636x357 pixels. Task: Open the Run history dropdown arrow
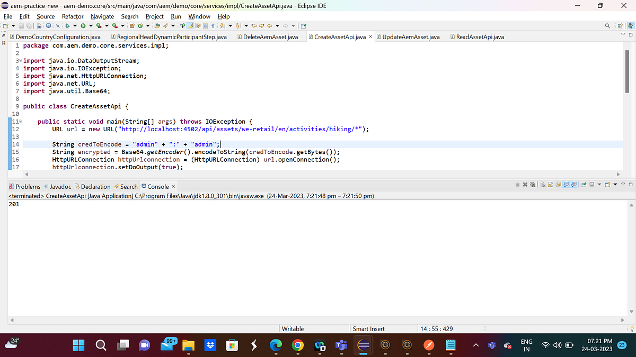[x=90, y=25]
